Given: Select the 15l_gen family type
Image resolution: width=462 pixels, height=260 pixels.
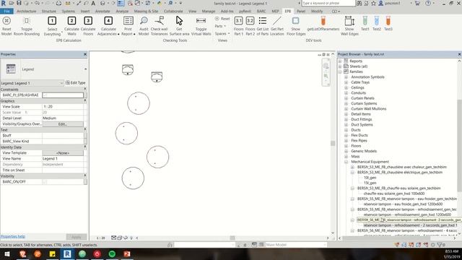Looking at the screenshot, I should coord(370,183).
